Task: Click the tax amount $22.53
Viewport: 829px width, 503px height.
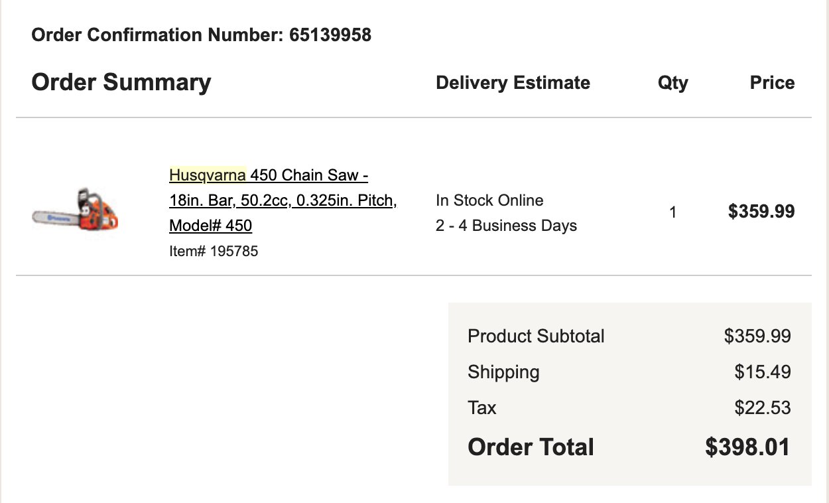Action: click(763, 407)
